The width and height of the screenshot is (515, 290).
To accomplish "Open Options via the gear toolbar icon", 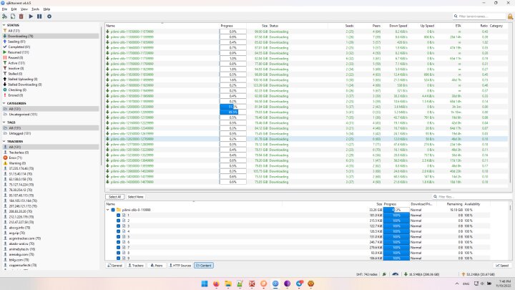I will (x=49, y=16).
